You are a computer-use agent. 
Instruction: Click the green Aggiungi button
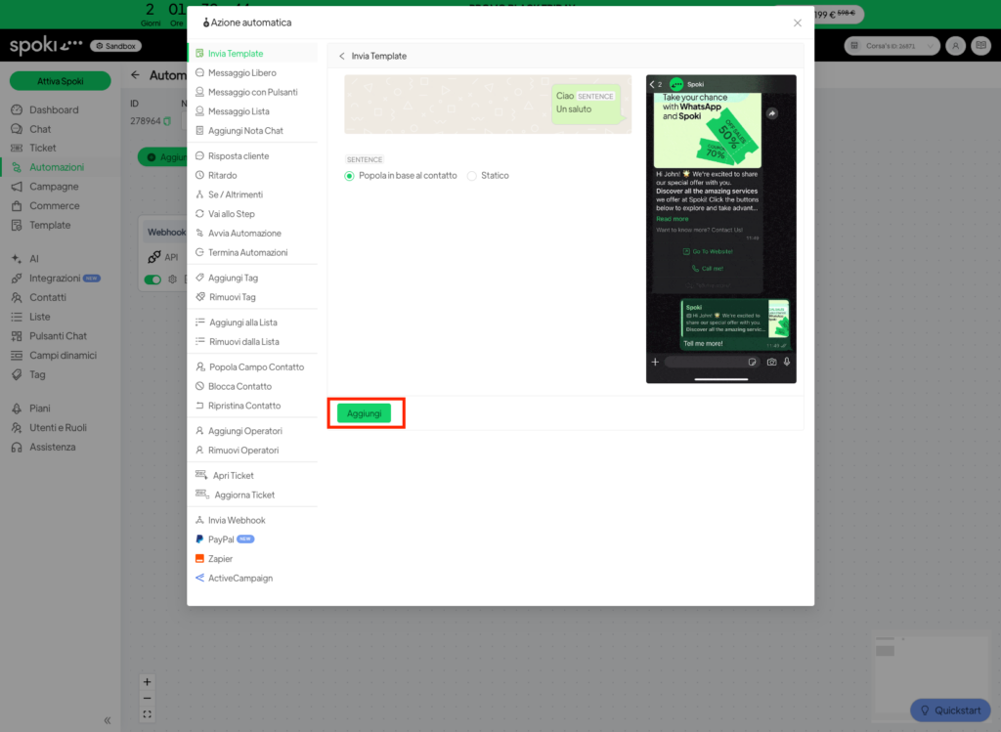click(364, 413)
